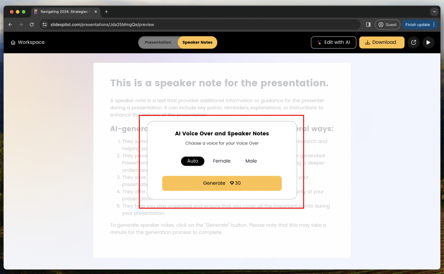Go to Workspace home
Viewport: 444px width, 274px height.
pyautogui.click(x=27, y=42)
